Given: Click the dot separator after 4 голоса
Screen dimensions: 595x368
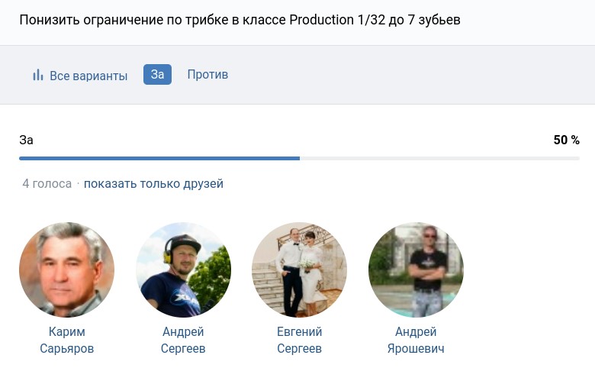Looking at the screenshot, I should click(78, 184).
